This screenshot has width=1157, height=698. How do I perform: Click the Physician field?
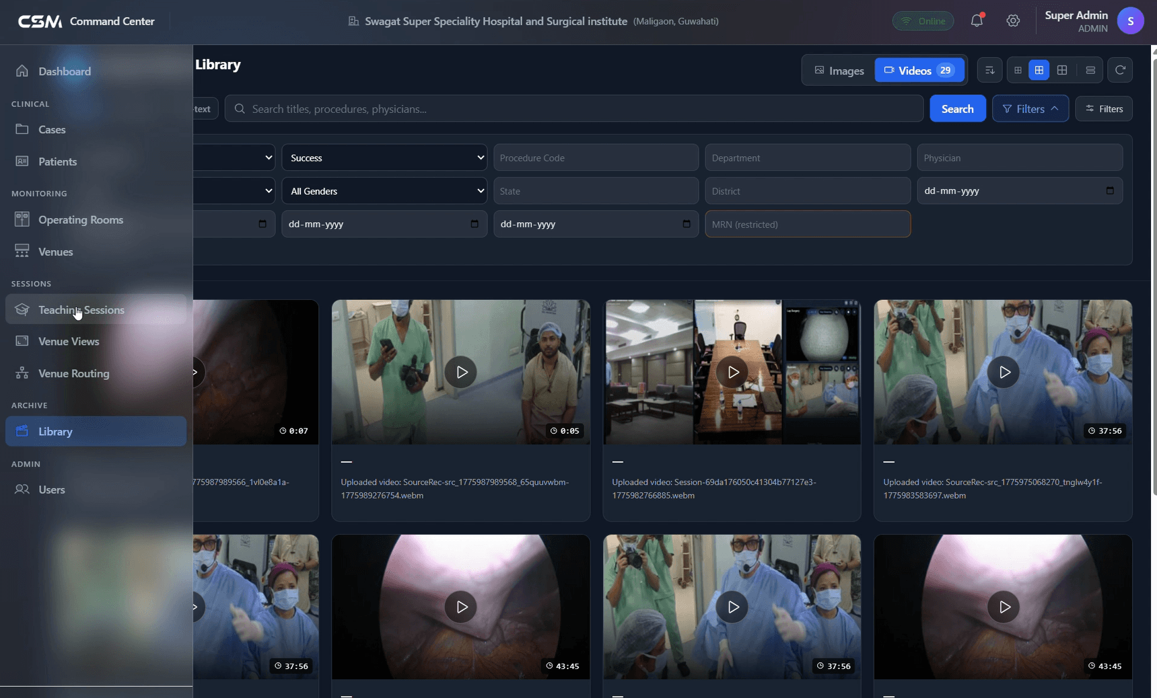[1020, 157]
